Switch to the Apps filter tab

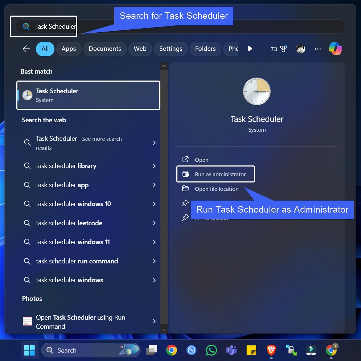(69, 49)
